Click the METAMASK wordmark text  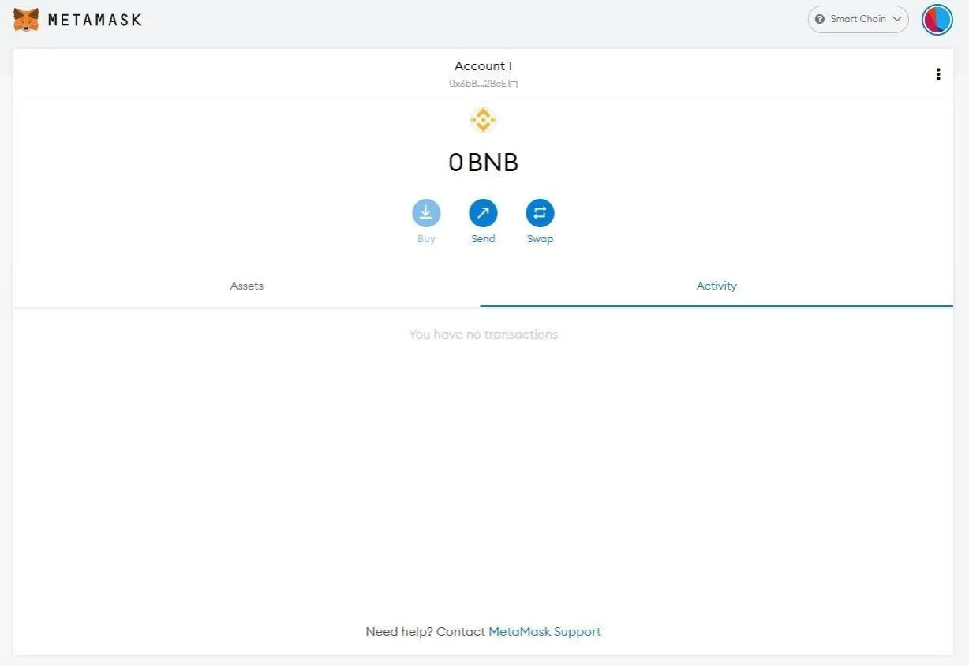95,20
